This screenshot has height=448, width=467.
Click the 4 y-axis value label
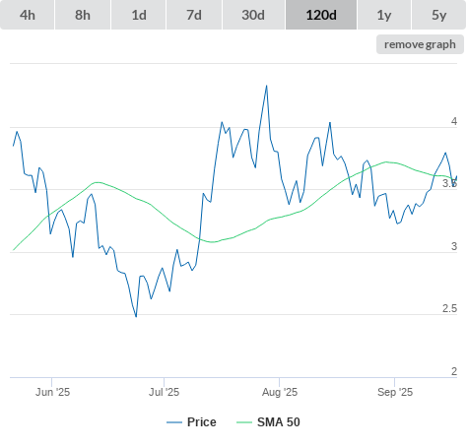click(454, 121)
